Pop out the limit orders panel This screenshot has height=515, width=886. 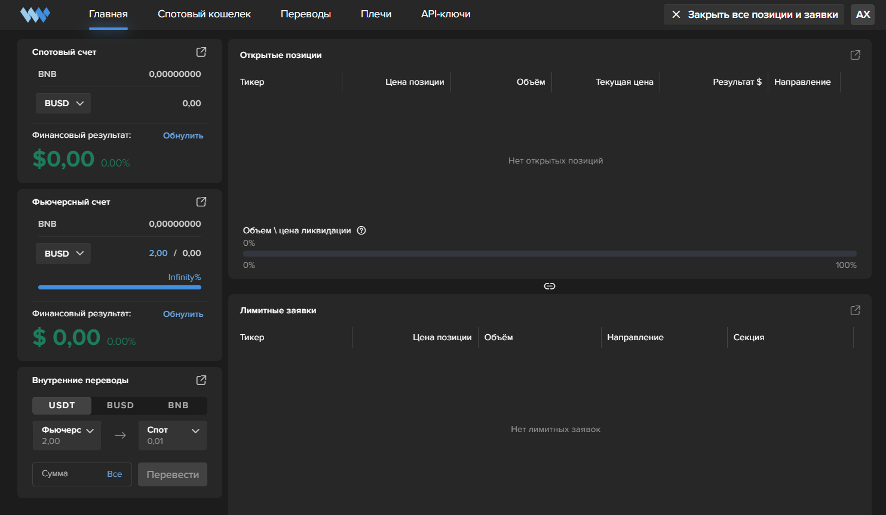856,310
